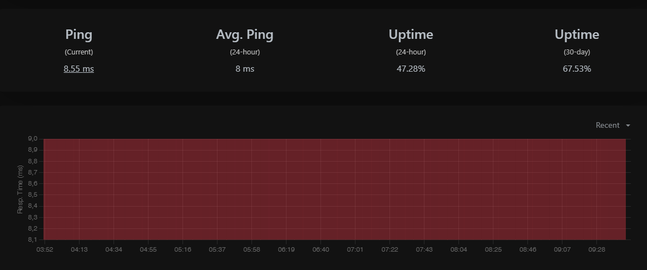Screen dimensions: 647x270
Task: Click the 47.28% uptime value
Action: 411,69
